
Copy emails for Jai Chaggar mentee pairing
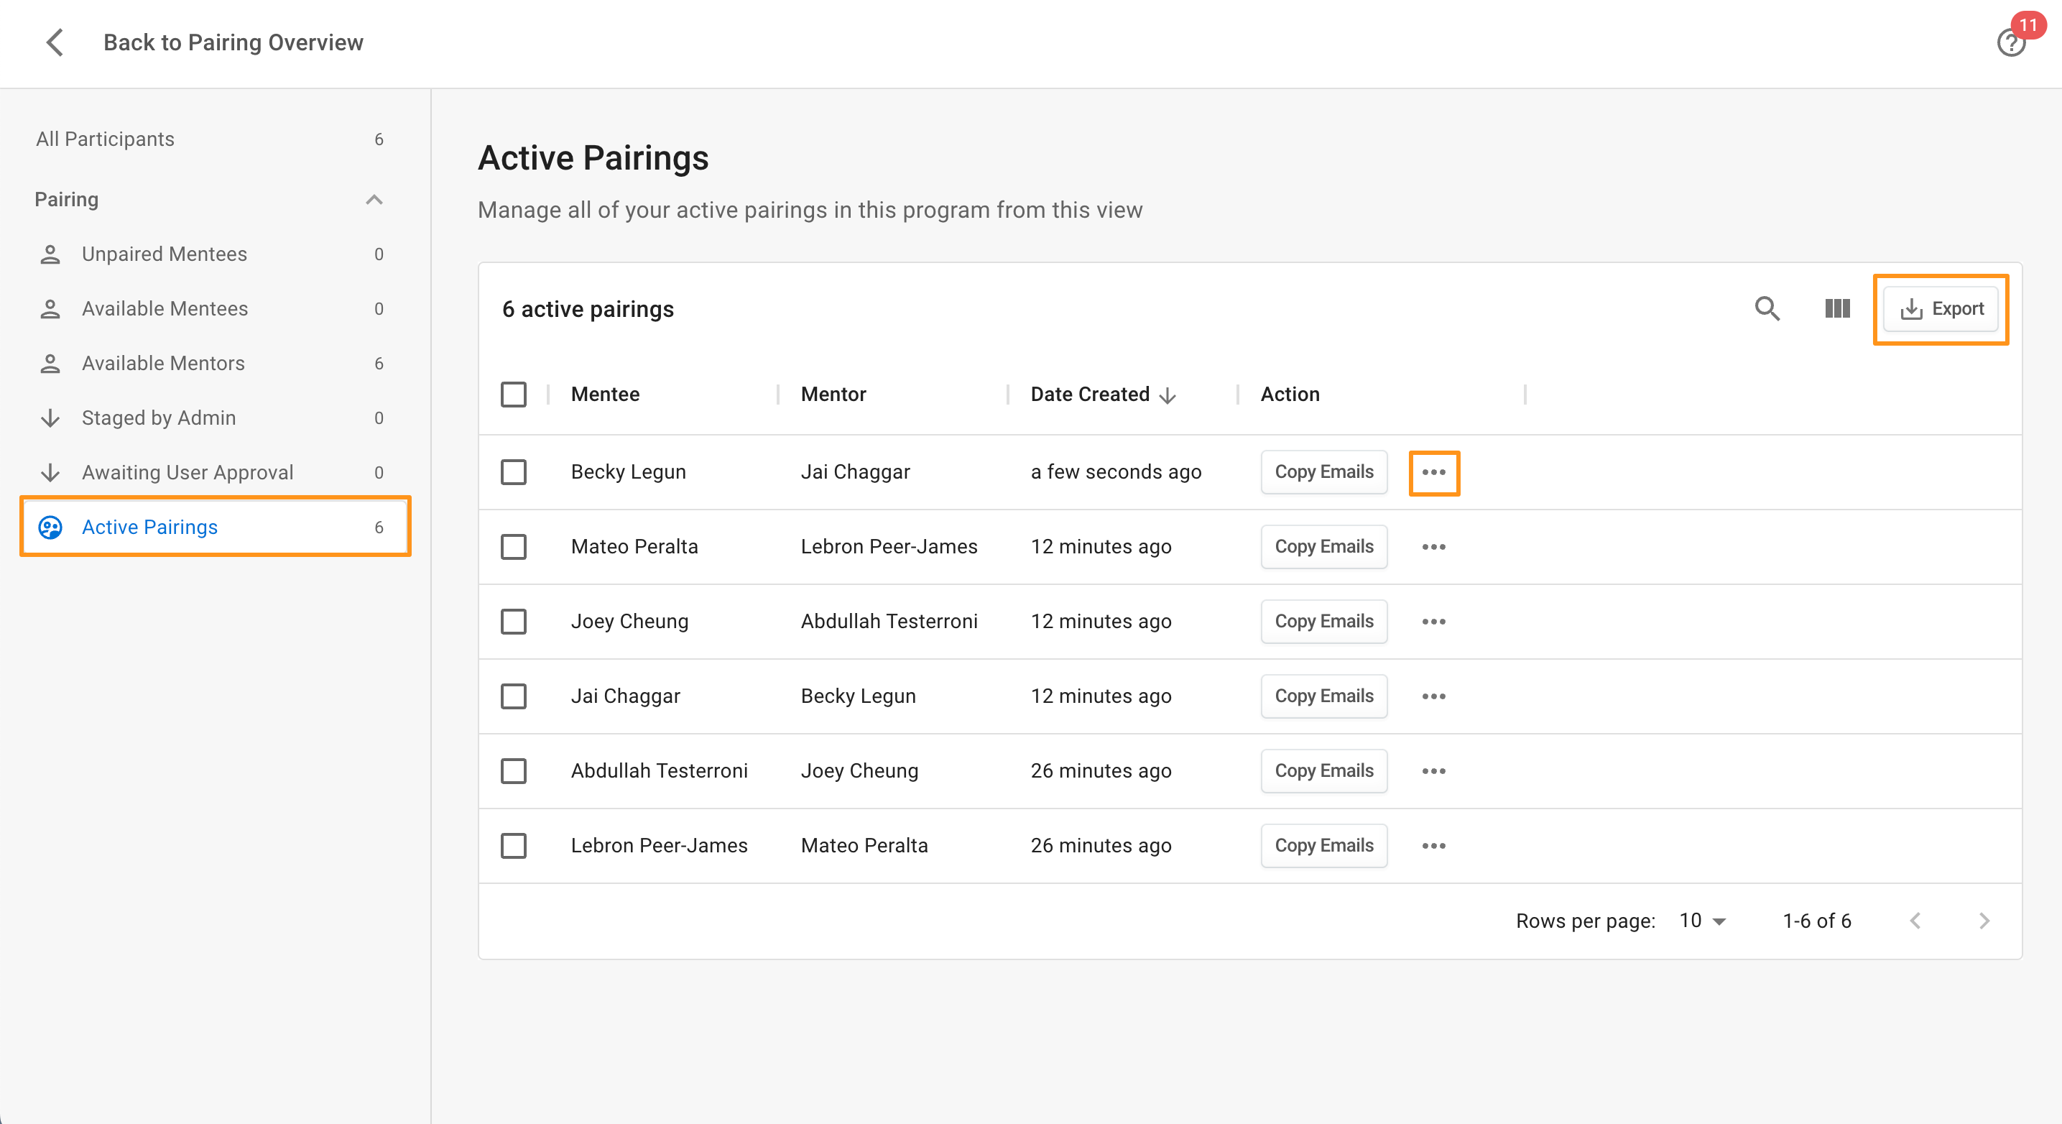point(1324,696)
